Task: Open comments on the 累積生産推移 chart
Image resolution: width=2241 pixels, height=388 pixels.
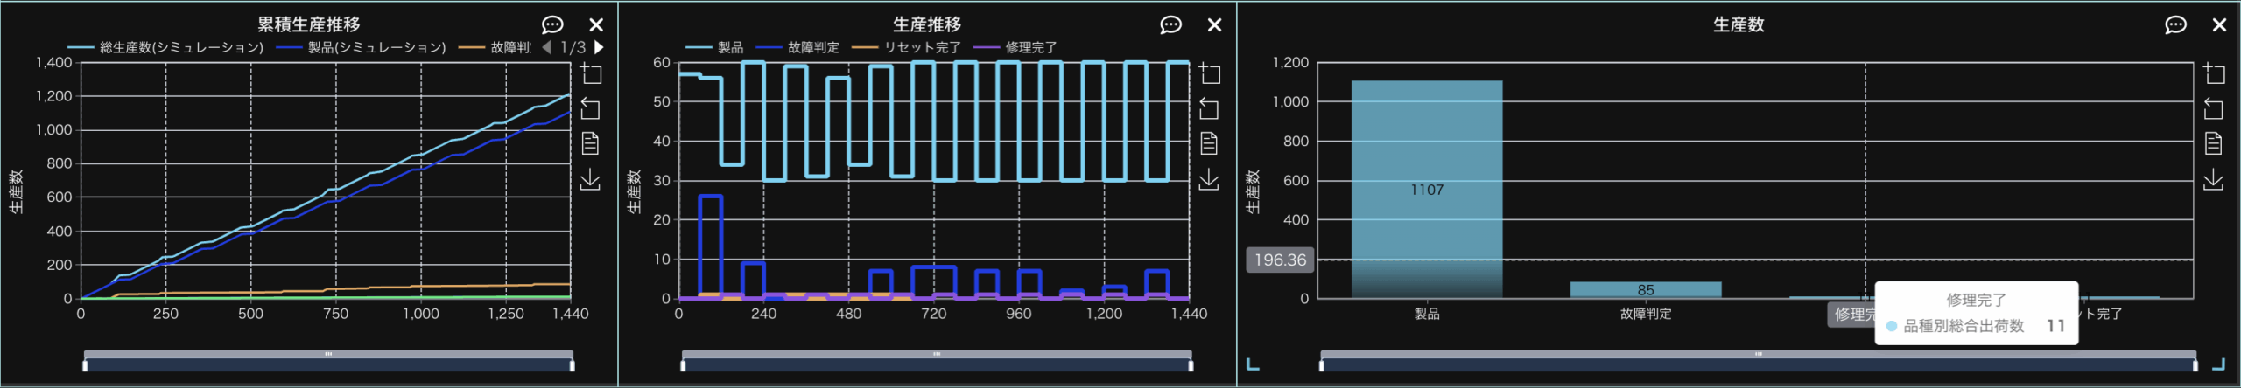Action: tap(552, 24)
